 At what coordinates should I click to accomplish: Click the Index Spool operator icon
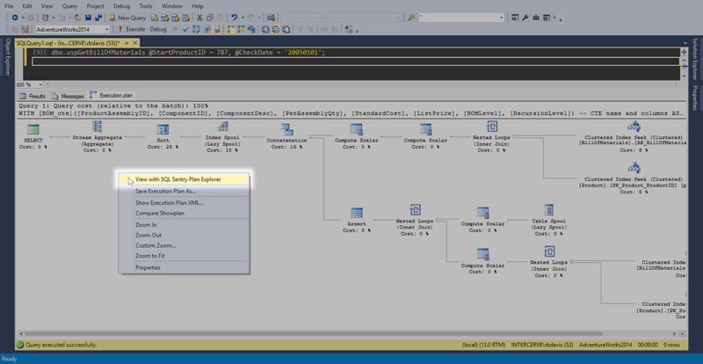click(222, 128)
